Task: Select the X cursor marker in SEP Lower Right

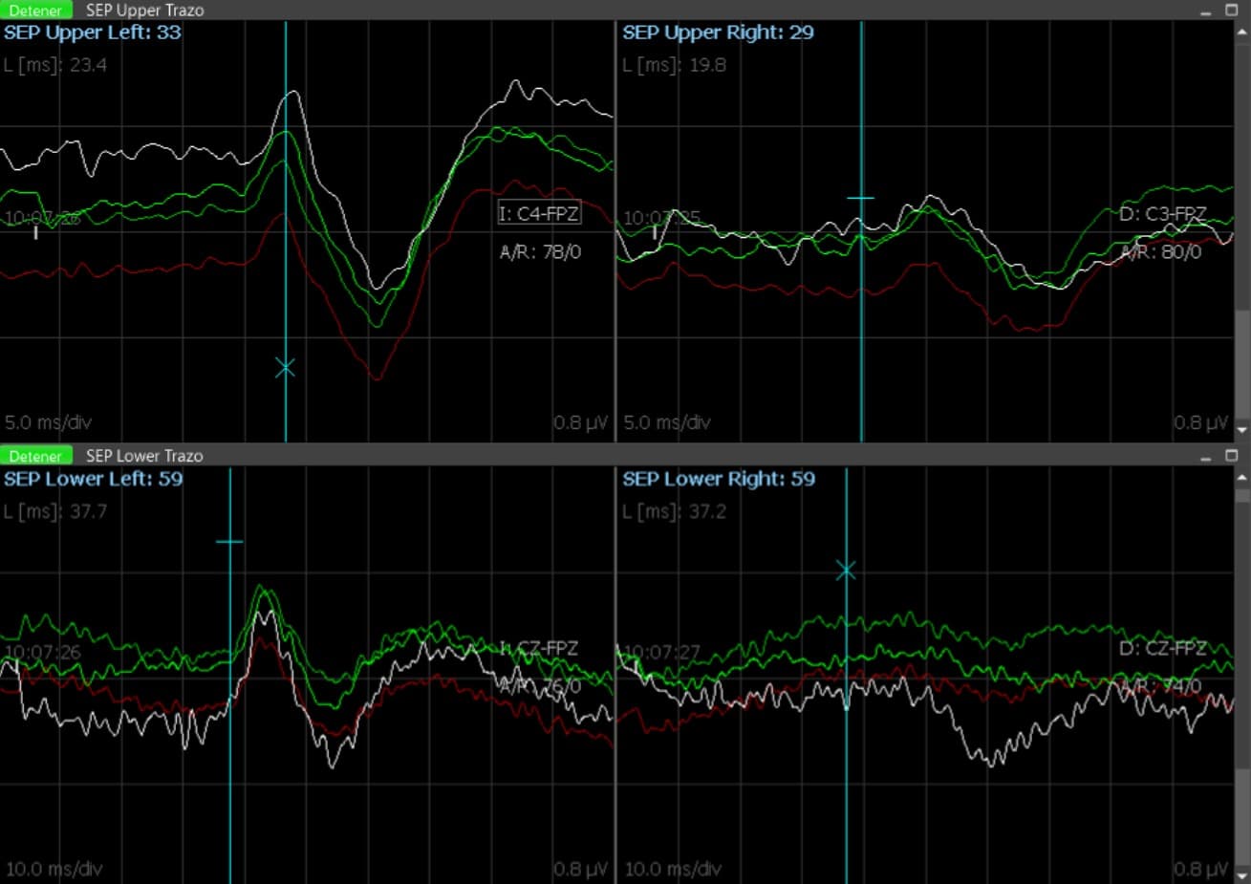Action: click(846, 571)
